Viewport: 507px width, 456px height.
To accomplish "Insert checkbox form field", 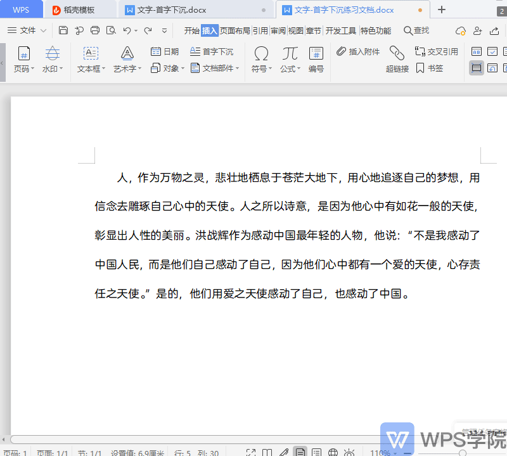I will tap(492, 51).
